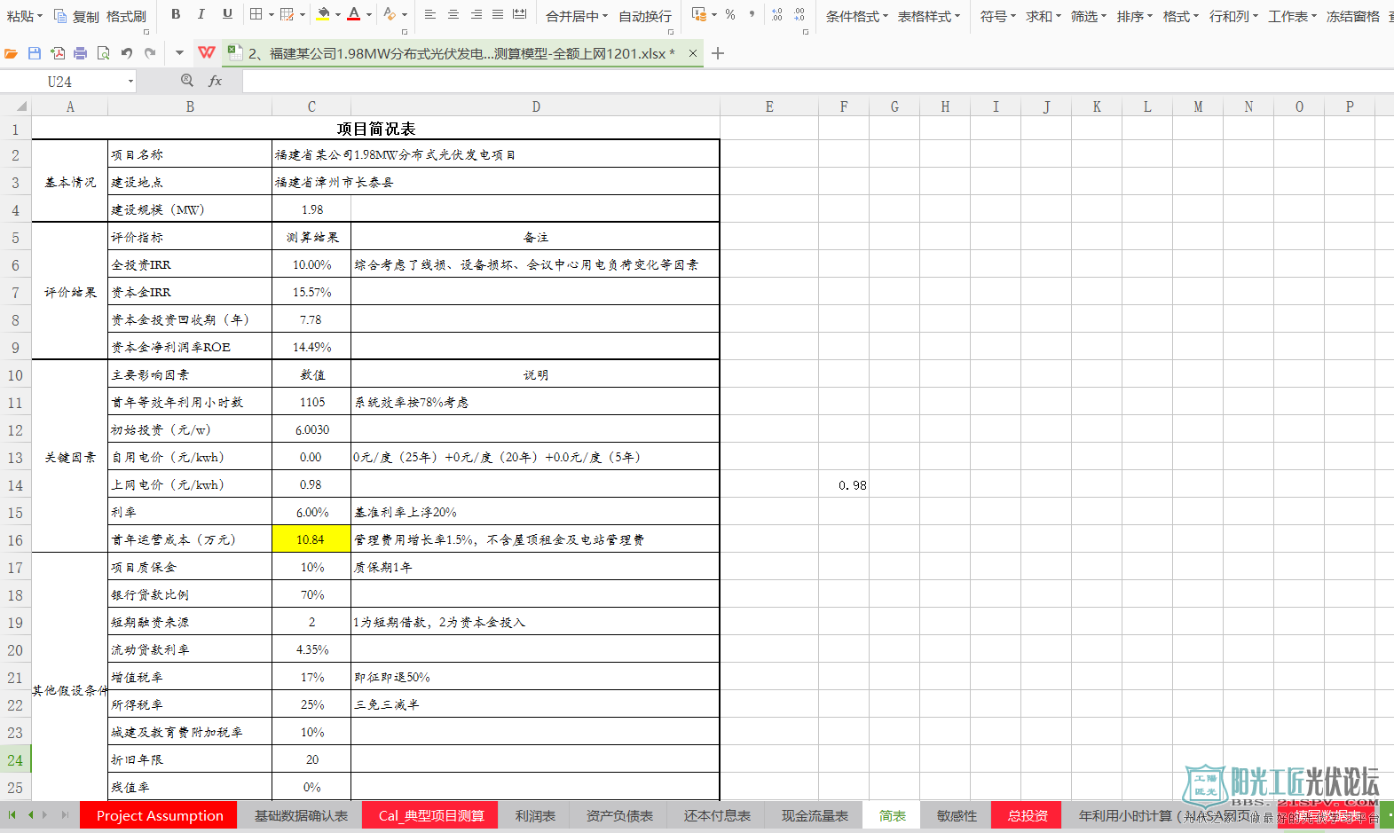Screen dimensions: 1394x833
Task: Click the magnifier icon beside fx
Action: 187,81
